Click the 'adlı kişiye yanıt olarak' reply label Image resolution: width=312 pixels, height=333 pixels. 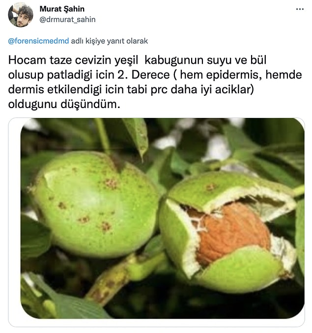pos(110,41)
